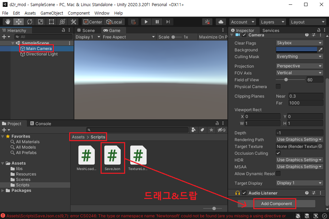Toggle grid snapping icon
This screenshot has width=329, height=219.
pyautogui.click(x=133, y=22)
